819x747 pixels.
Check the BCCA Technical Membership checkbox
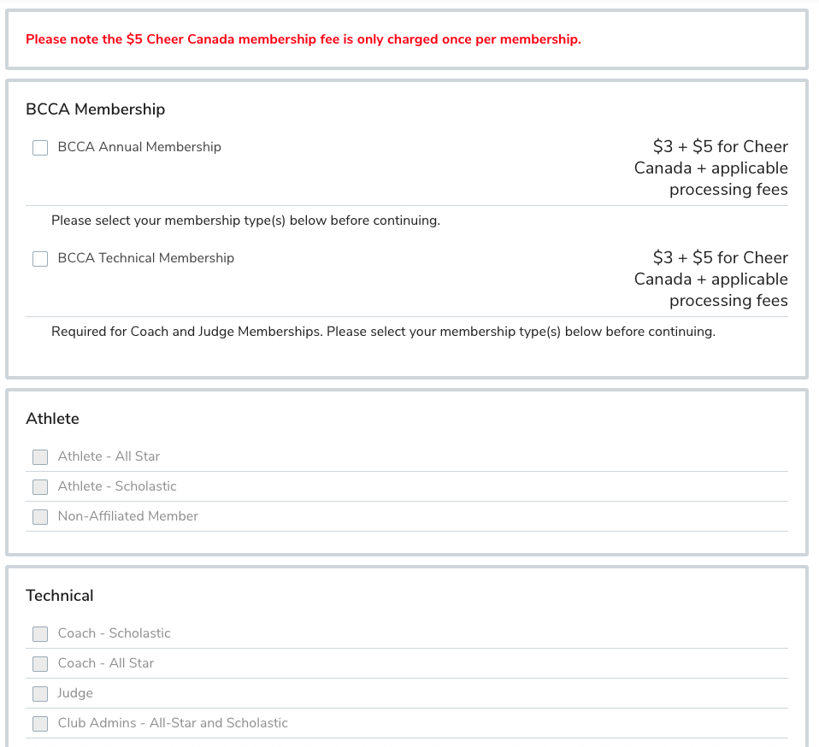[40, 259]
